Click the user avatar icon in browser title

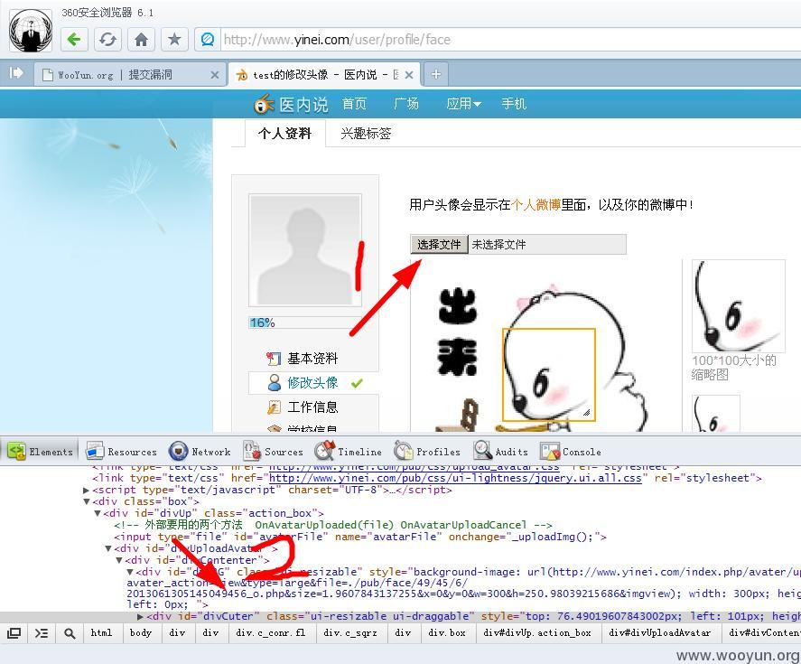(x=31, y=30)
